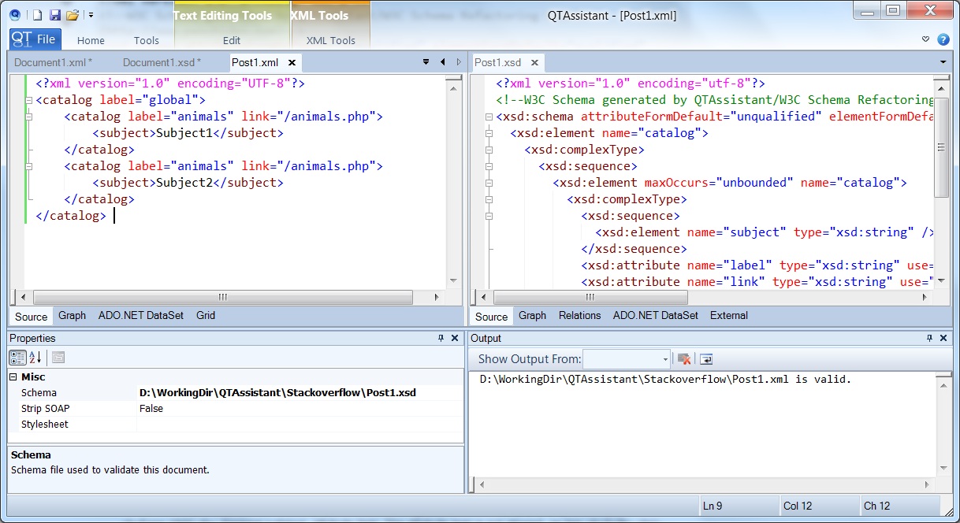Select the Strip SOAP property row
Viewport: 960px width, 523px height.
coord(235,408)
